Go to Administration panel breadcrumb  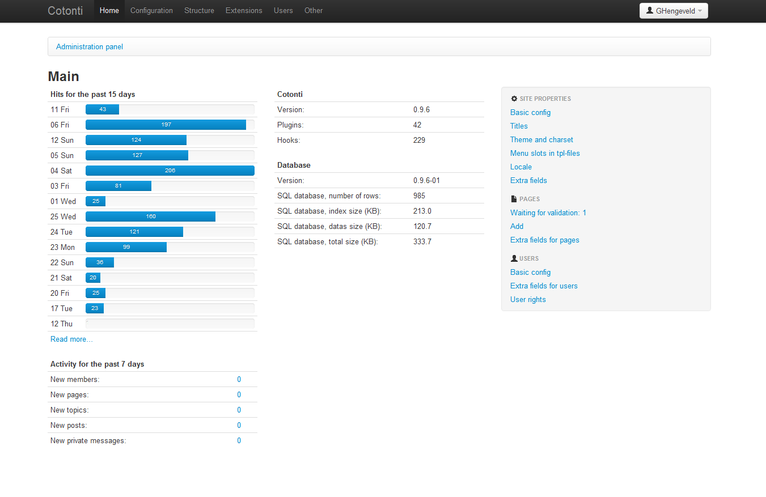[90, 47]
